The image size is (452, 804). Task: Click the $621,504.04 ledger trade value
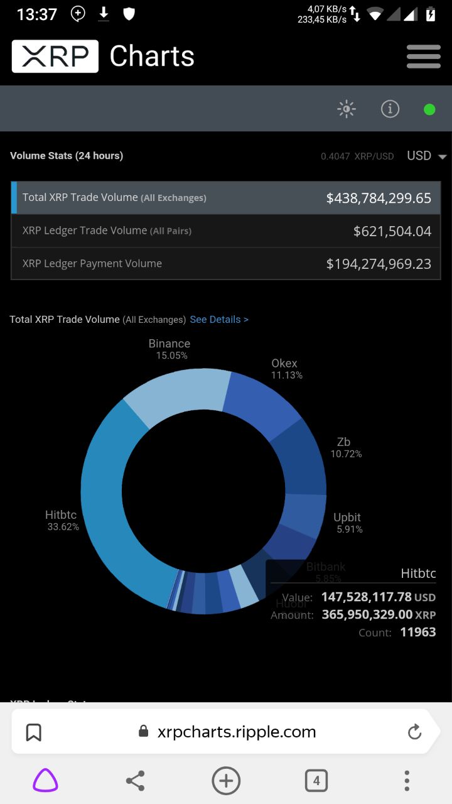click(x=392, y=231)
